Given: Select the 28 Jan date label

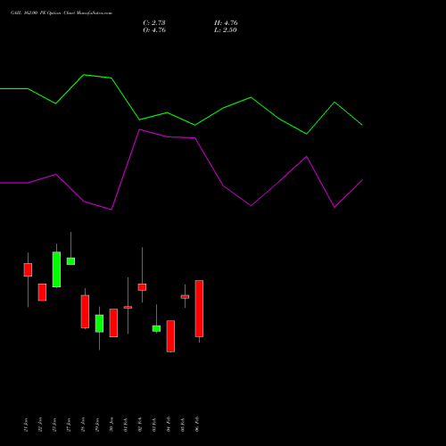Looking at the screenshot, I should 83,425.
